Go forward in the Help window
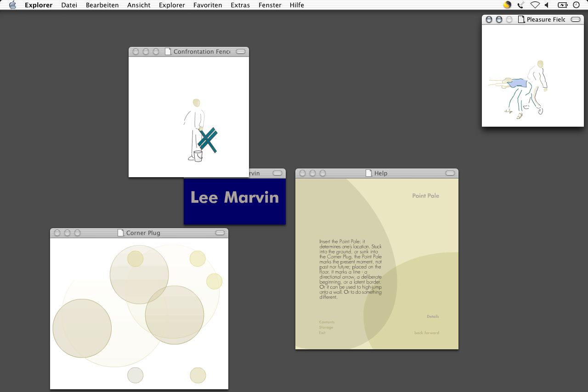The width and height of the screenshot is (588, 392). coord(432,333)
